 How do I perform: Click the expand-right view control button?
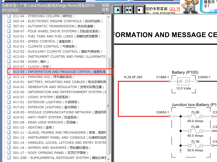pyautogui.click(x=118, y=10)
